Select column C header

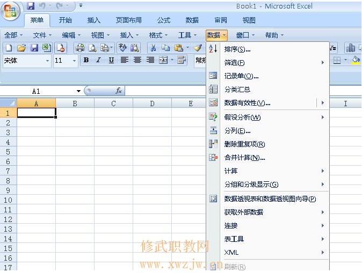(113, 104)
